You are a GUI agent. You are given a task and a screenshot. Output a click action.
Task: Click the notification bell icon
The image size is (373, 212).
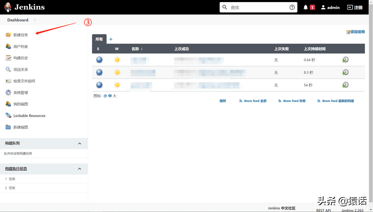pos(305,7)
